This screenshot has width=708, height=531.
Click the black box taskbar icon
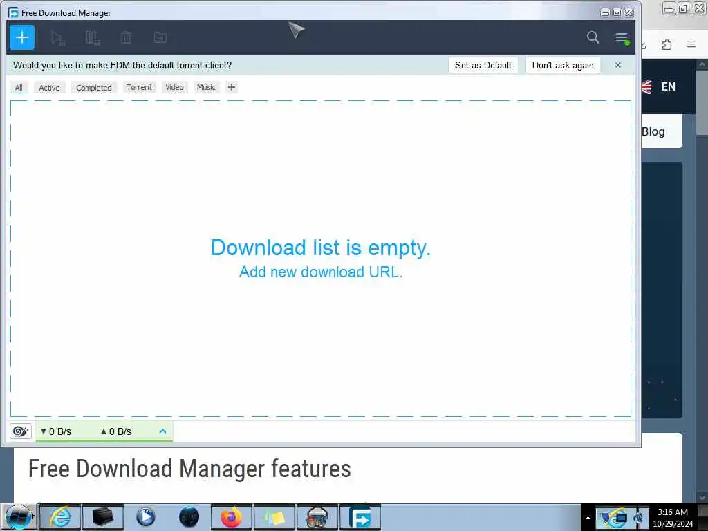[102, 517]
